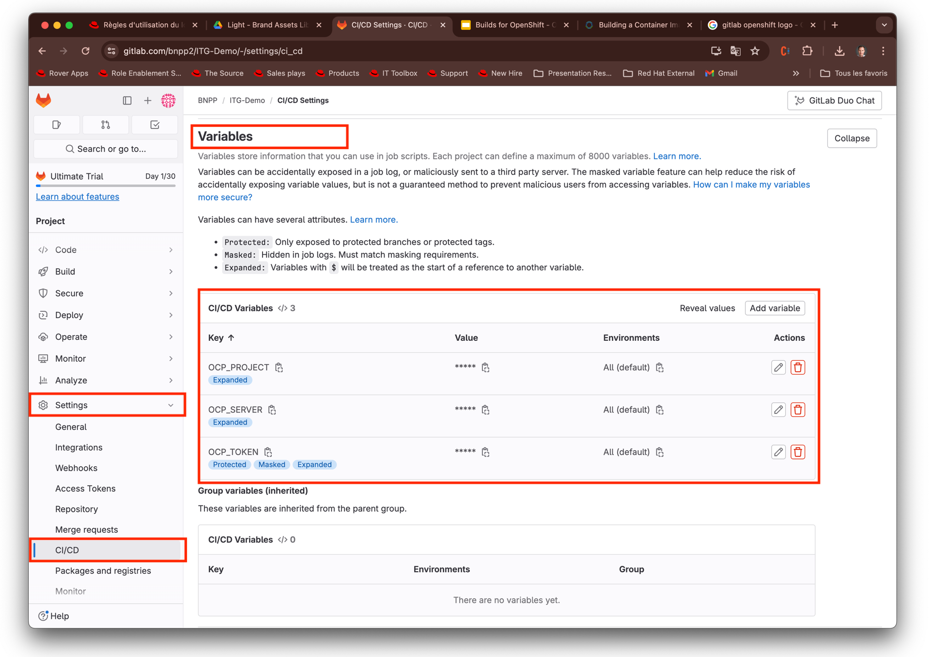Open Integrations settings page
Screen dimensions: 930x657
tap(78, 447)
